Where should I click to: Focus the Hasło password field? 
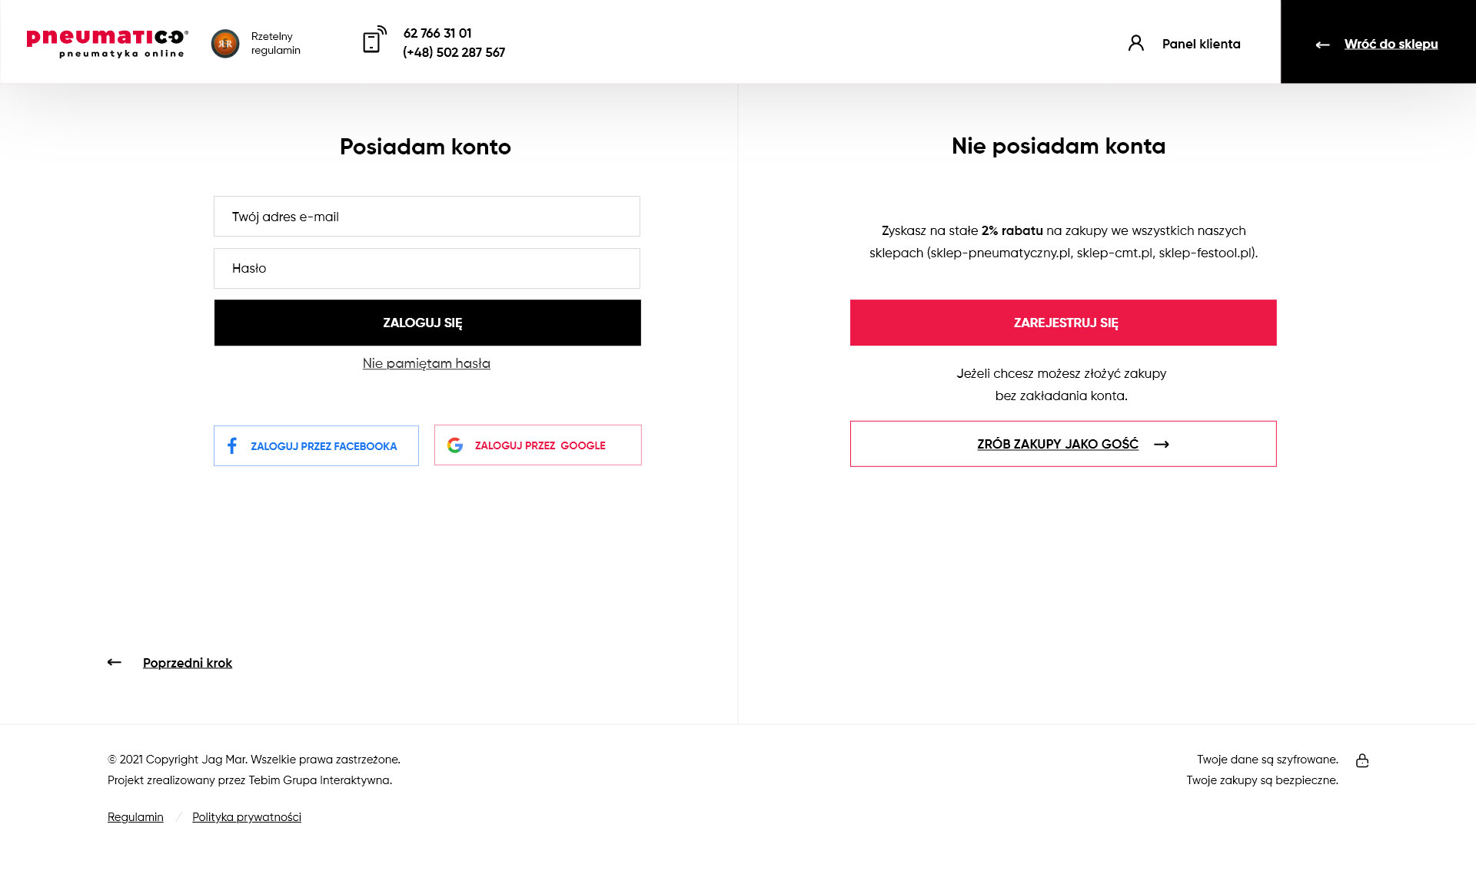point(427,268)
